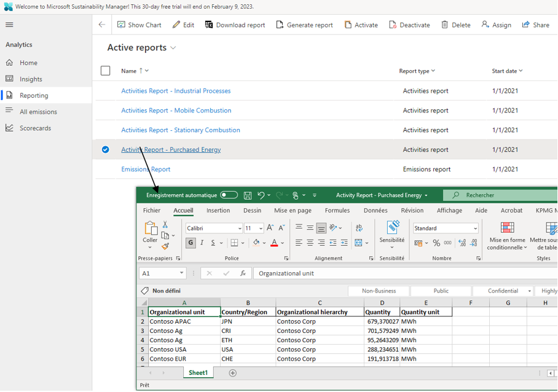Image resolution: width=558 pixels, height=392 pixels.
Task: Click the Share button in command bar
Action: 536,25
